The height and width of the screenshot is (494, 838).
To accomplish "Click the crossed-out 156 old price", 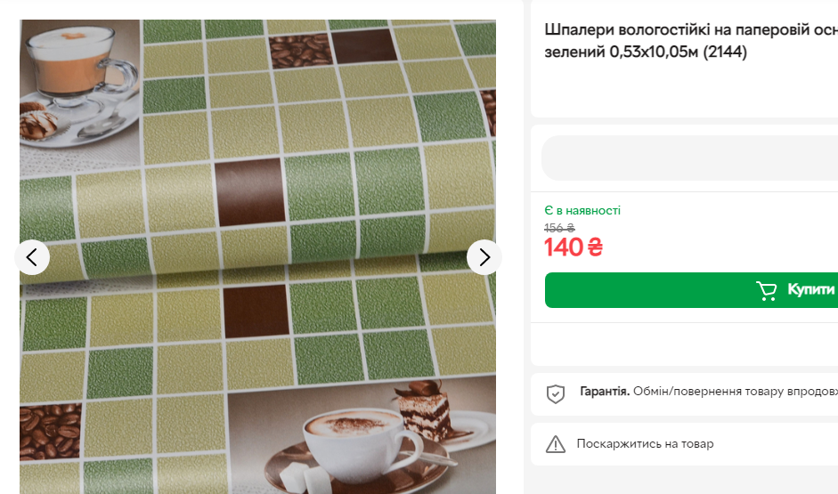I will coord(559,228).
